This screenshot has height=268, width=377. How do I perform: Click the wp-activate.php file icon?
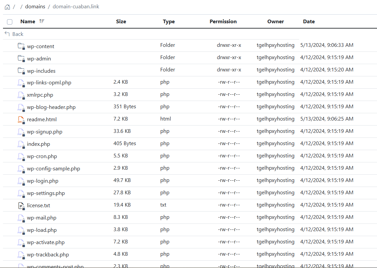click(x=21, y=242)
